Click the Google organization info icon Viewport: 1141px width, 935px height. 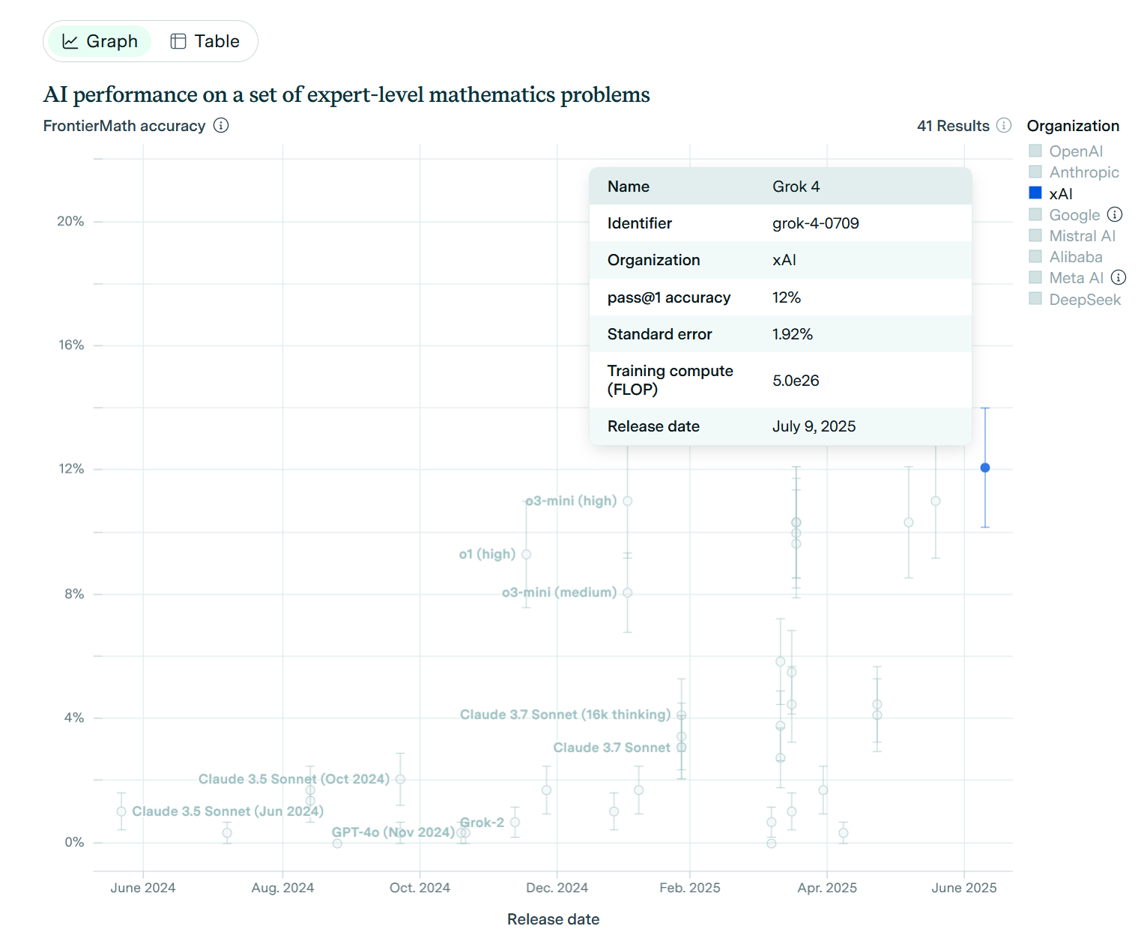(1115, 214)
